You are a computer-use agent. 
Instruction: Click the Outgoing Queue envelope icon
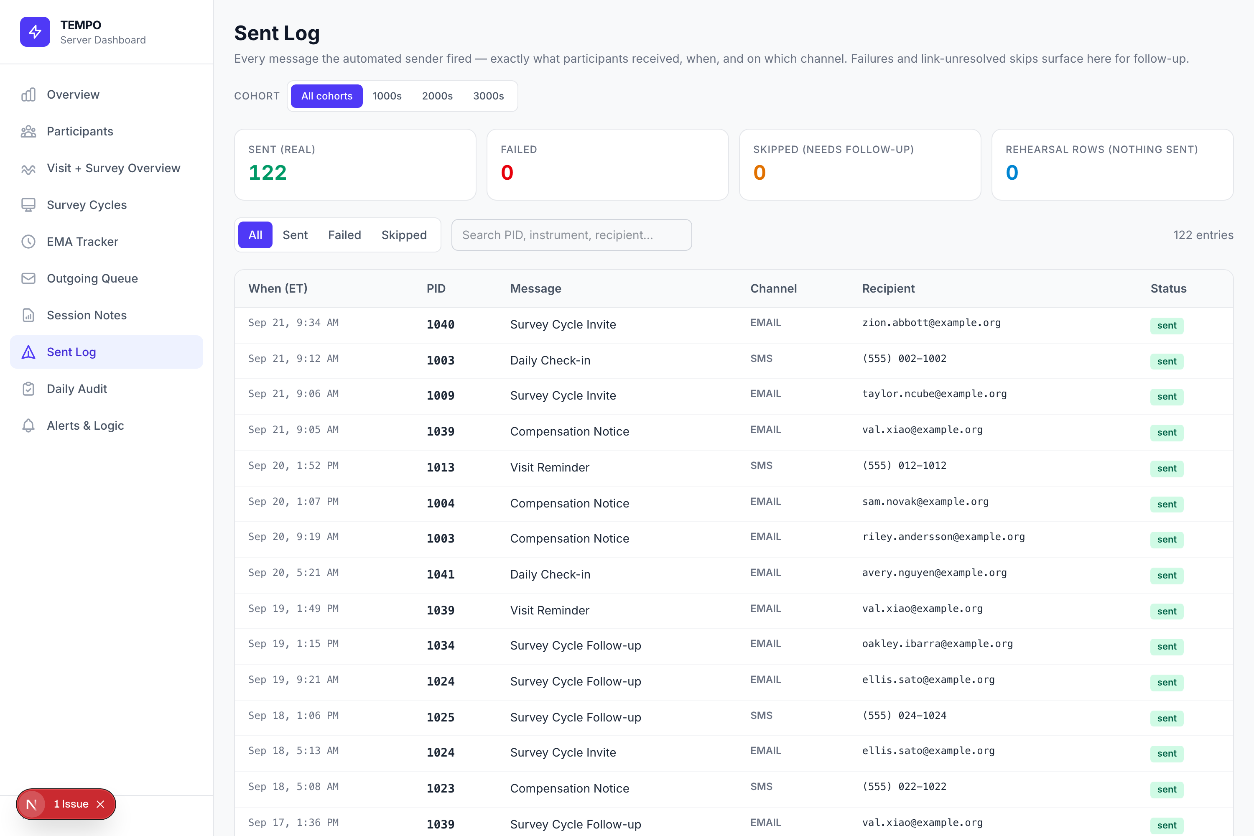(28, 278)
